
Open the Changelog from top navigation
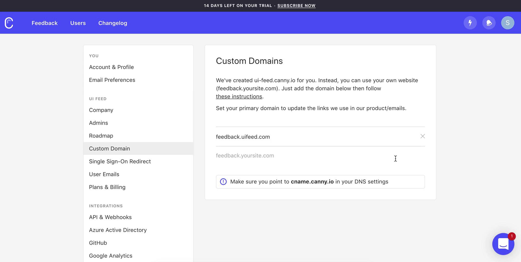[x=113, y=23]
